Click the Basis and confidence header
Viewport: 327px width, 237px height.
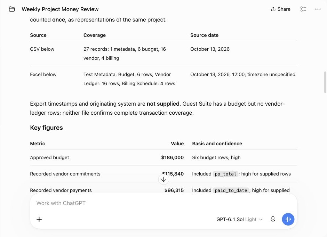(217, 144)
